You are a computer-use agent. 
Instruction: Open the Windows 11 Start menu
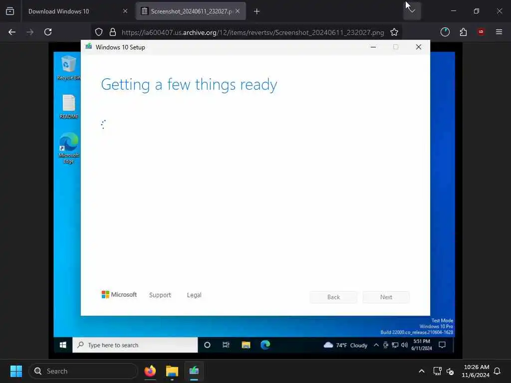point(16,371)
